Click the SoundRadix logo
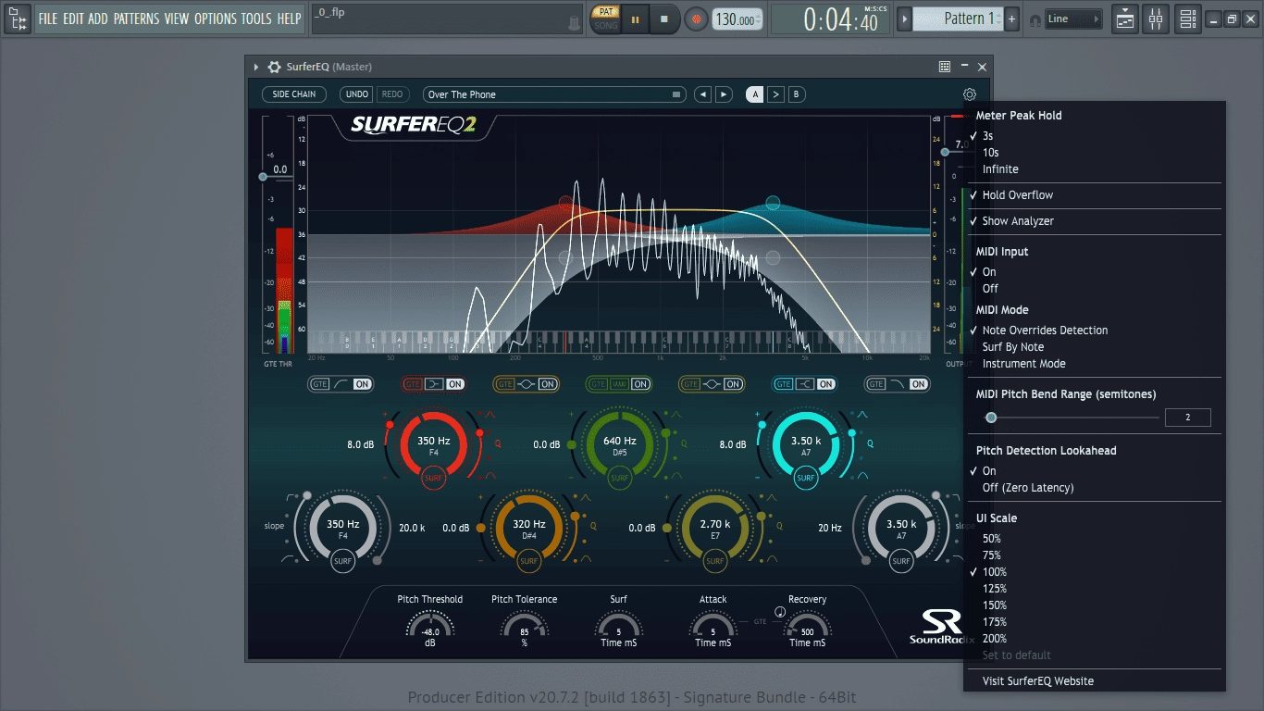The height and width of the screenshot is (711, 1264). point(942,627)
